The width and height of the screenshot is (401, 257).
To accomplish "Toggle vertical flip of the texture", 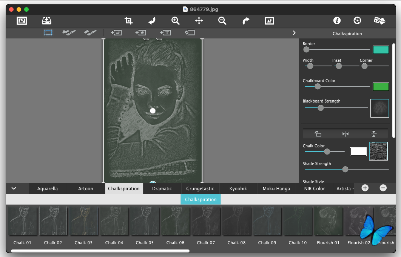I will (x=373, y=134).
